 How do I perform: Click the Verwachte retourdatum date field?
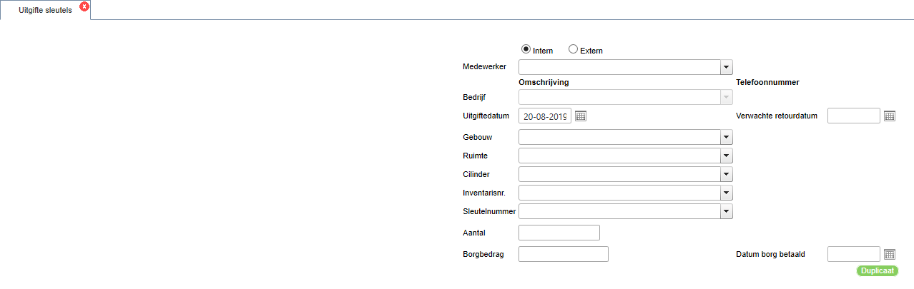click(854, 116)
